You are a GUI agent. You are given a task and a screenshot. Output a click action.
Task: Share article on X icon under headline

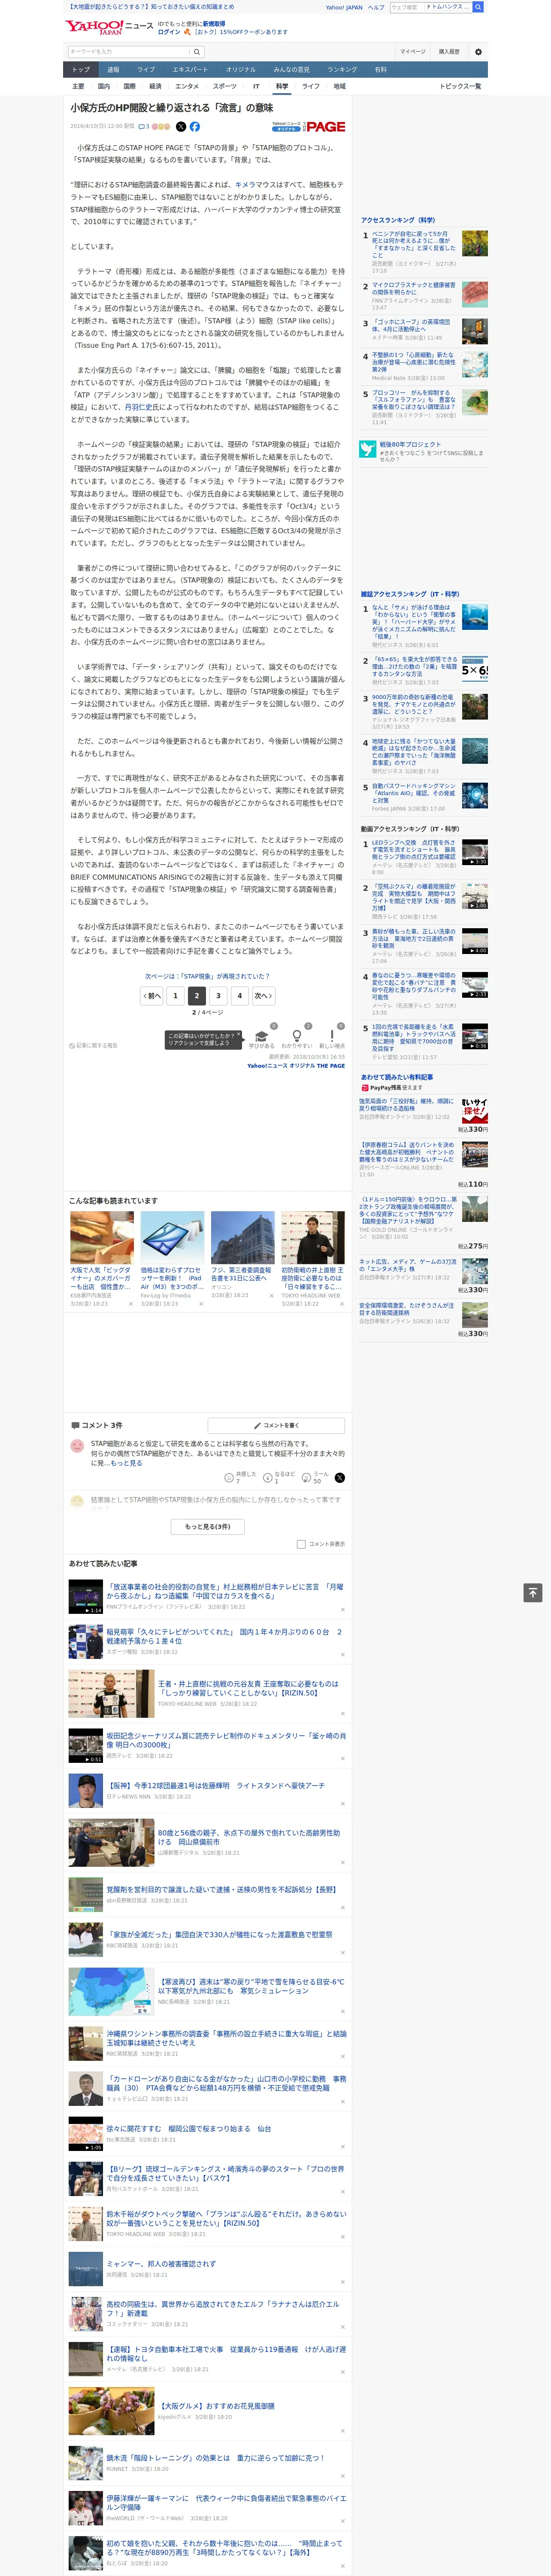[181, 127]
